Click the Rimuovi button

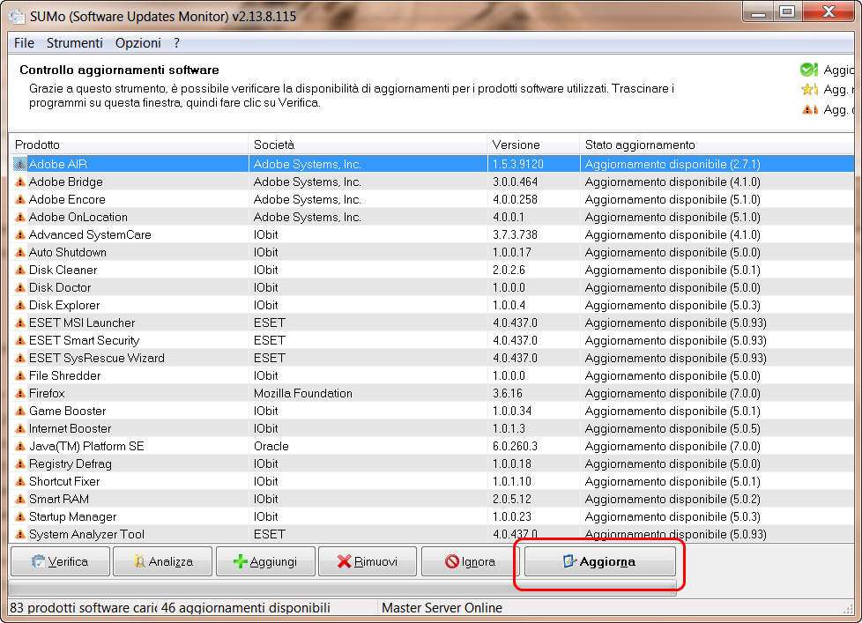[368, 561]
